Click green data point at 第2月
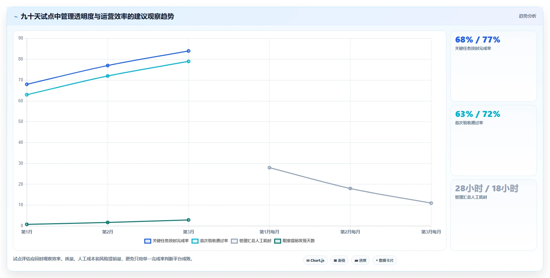Image resolution: width=550 pixels, height=278 pixels. [108, 223]
